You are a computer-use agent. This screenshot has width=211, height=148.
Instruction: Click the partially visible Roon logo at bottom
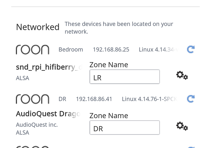point(32,147)
